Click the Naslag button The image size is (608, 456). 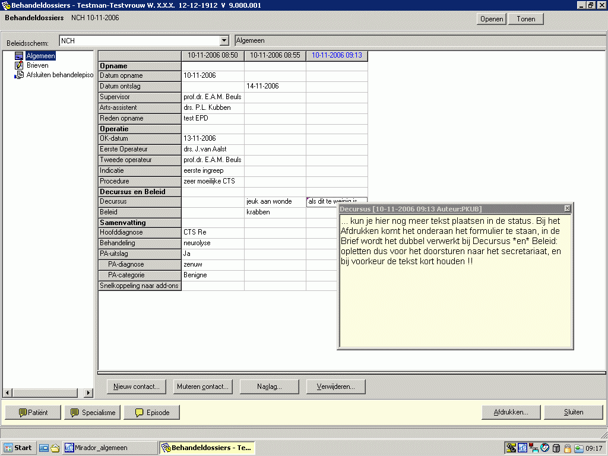[269, 387]
